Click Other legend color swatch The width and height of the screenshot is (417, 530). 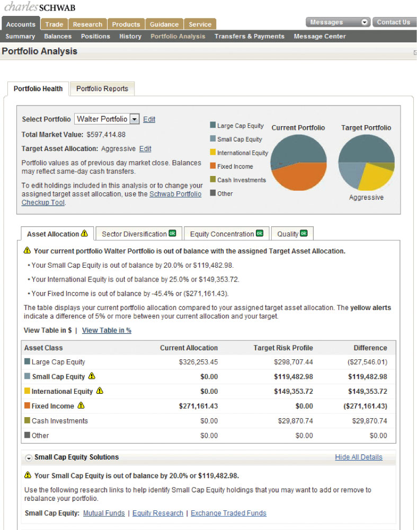click(213, 193)
